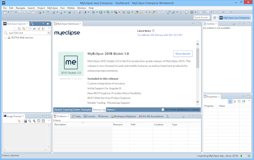Viewport: 254px width, 160px height.
Task: Click the status bar import progress bar
Action: [243, 156]
